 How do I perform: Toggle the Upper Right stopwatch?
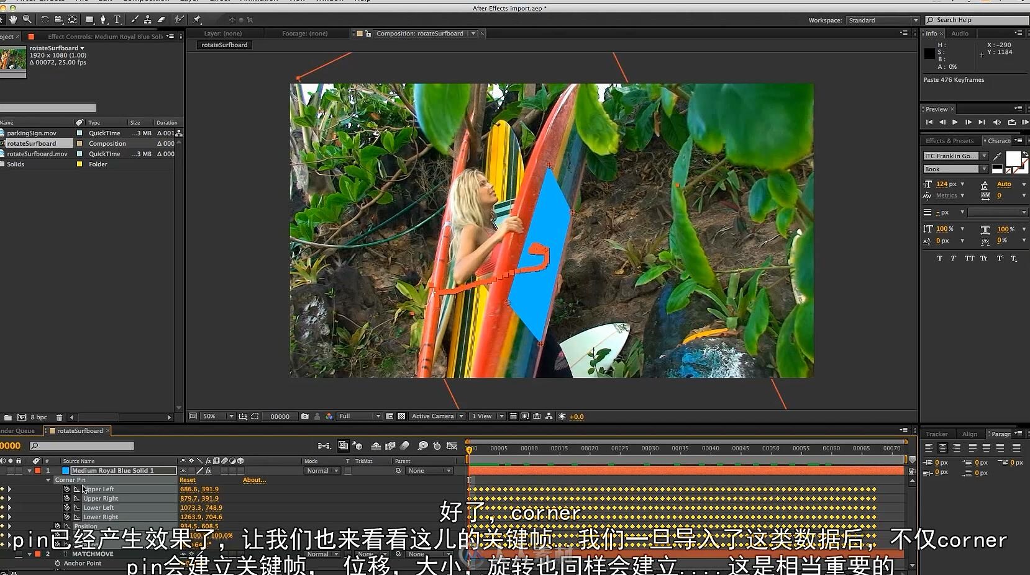tap(66, 498)
